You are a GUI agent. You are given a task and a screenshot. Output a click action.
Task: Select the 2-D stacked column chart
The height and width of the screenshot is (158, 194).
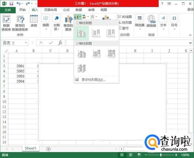(x=96, y=33)
